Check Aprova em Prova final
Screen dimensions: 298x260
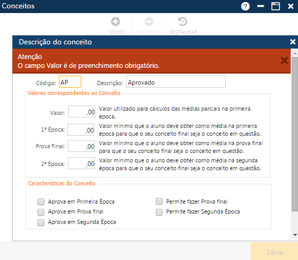[x=41, y=212]
